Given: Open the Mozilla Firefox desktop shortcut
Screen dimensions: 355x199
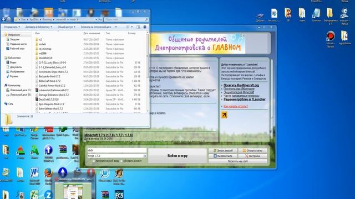Looking at the screenshot, I should [x=48, y=173].
